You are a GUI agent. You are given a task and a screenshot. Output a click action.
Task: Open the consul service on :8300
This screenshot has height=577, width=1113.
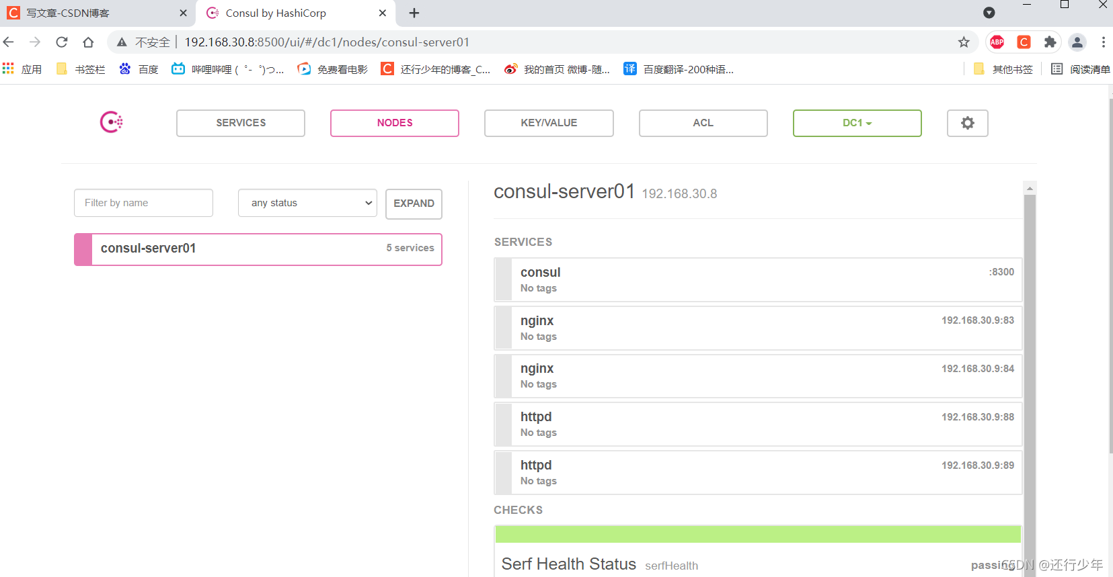[758, 279]
